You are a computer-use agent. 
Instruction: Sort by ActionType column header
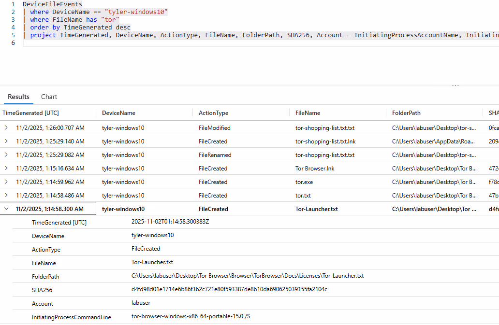tap(213, 113)
